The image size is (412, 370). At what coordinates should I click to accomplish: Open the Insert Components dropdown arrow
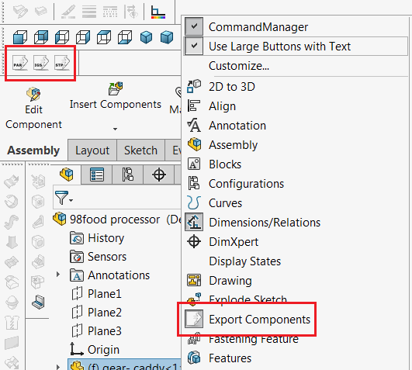(115, 129)
